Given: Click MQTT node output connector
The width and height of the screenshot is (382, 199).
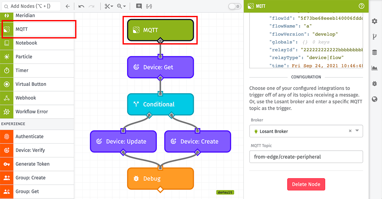Looking at the screenshot, I should pos(160,41).
